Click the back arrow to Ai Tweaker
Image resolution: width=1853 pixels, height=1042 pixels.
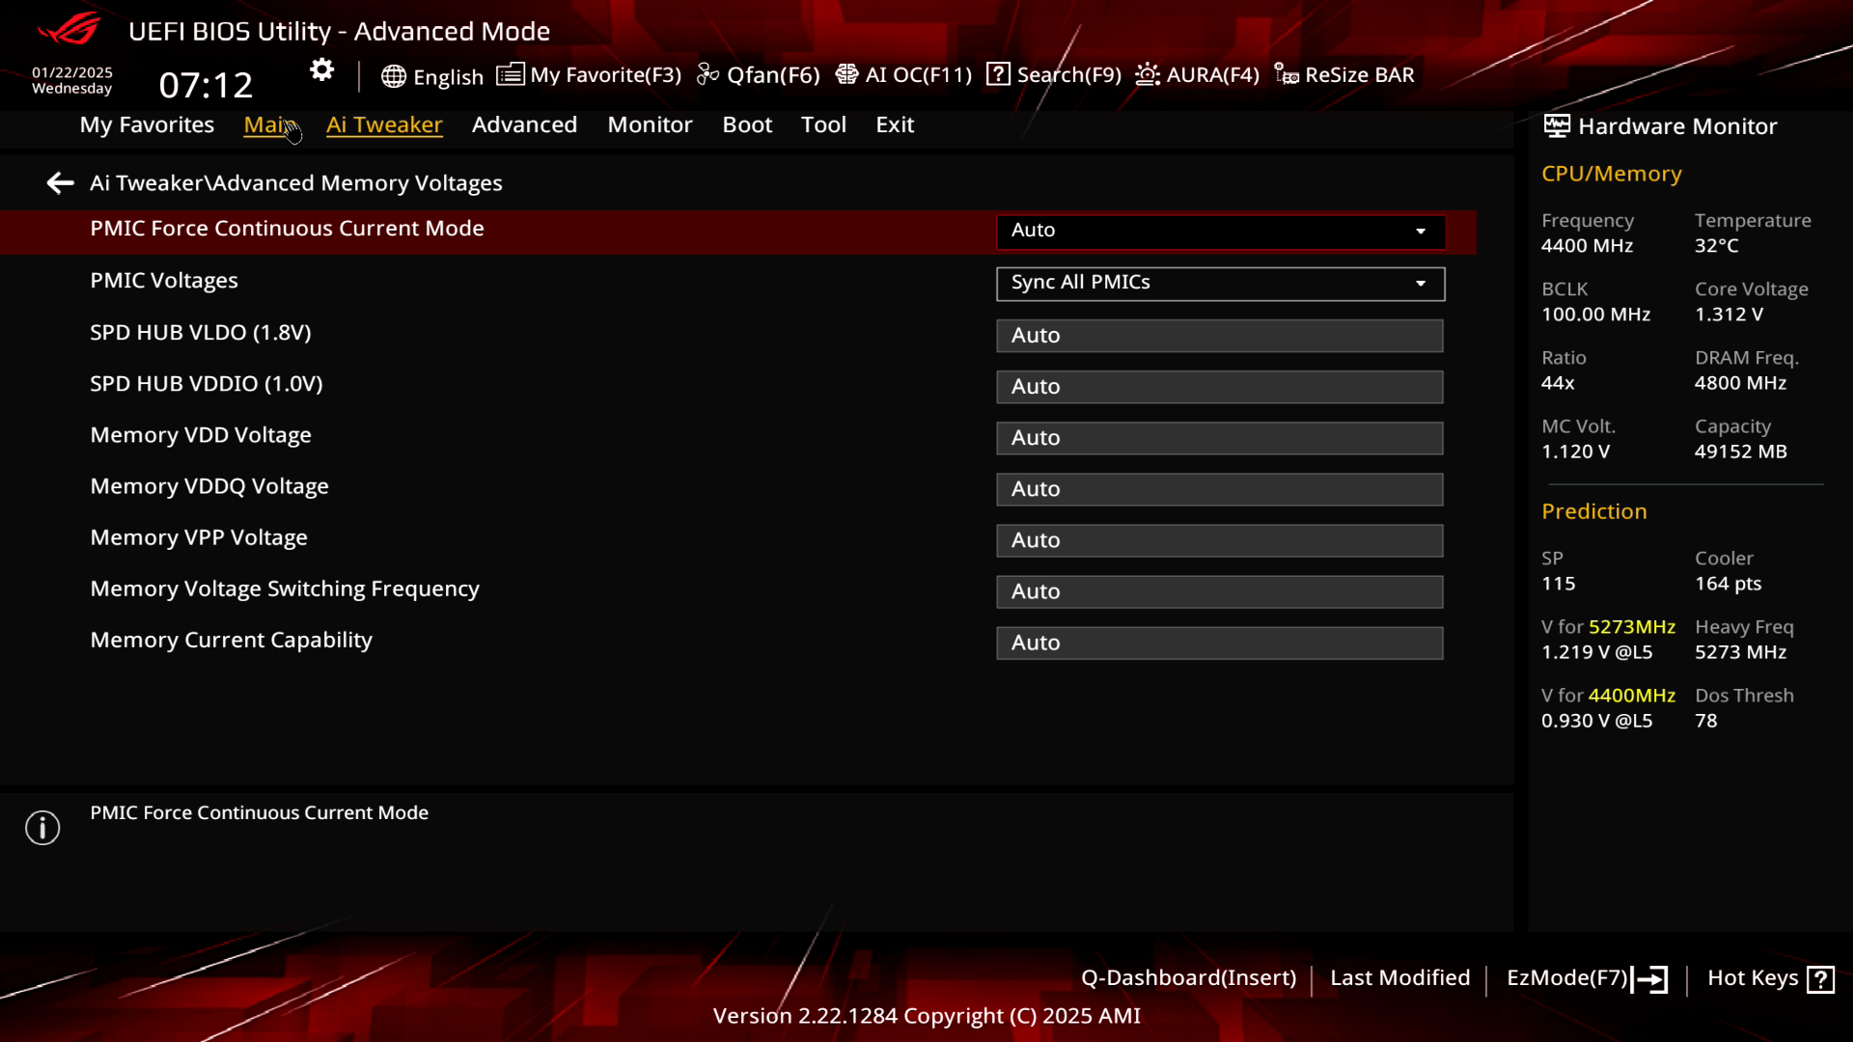[60, 183]
